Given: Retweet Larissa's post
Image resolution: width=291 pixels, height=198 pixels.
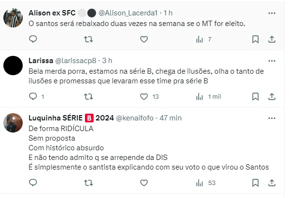Looking at the screenshot, I should (x=88, y=96).
